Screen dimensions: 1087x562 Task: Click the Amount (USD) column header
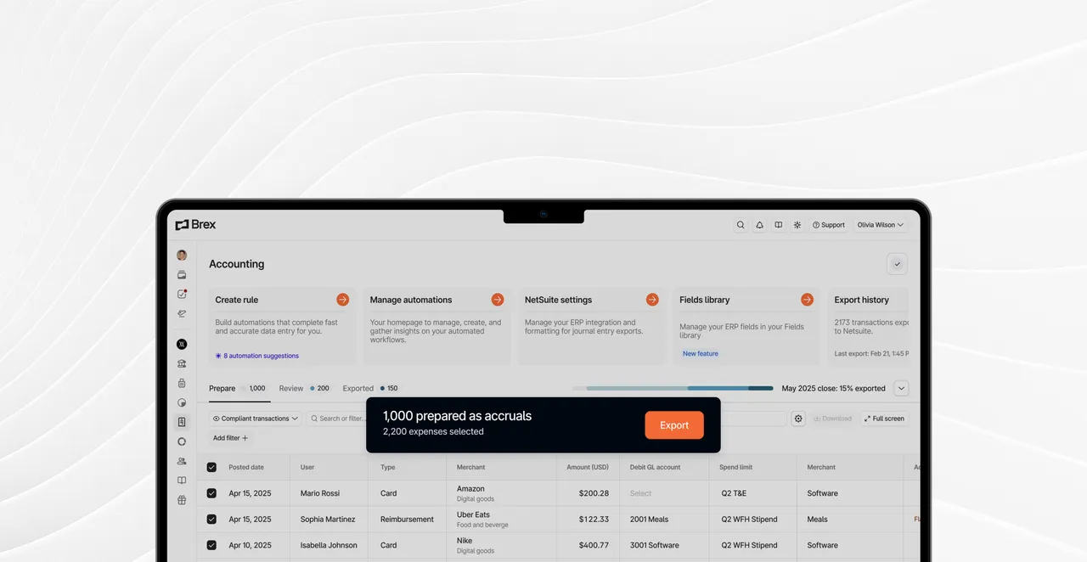(x=588, y=467)
